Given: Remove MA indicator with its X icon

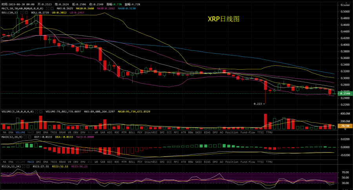Looking at the screenshot, I should tap(52, 8).
